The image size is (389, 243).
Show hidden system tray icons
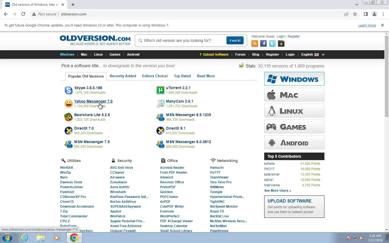click(342, 238)
